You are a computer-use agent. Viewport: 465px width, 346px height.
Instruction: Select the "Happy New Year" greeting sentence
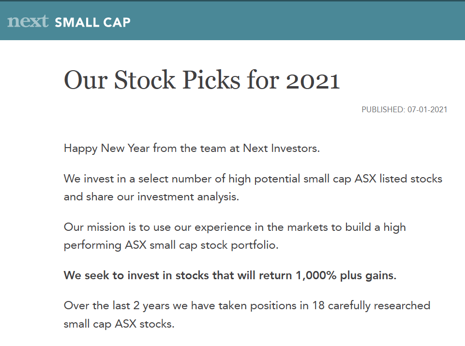[x=192, y=148]
